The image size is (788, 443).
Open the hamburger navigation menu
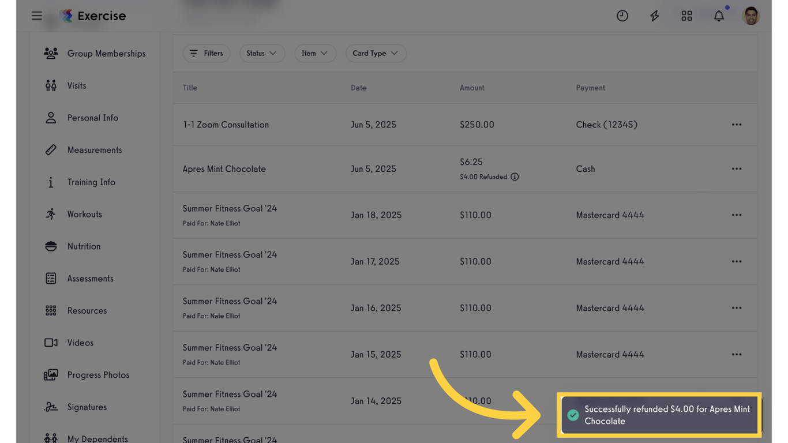pyautogui.click(x=37, y=16)
